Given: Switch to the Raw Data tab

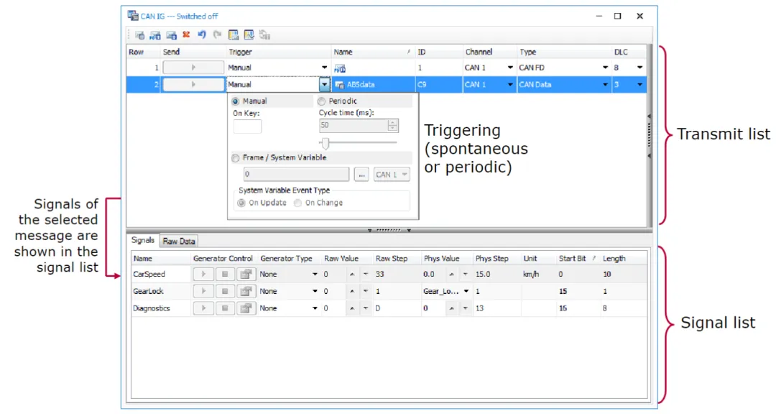Looking at the screenshot, I should point(179,241).
